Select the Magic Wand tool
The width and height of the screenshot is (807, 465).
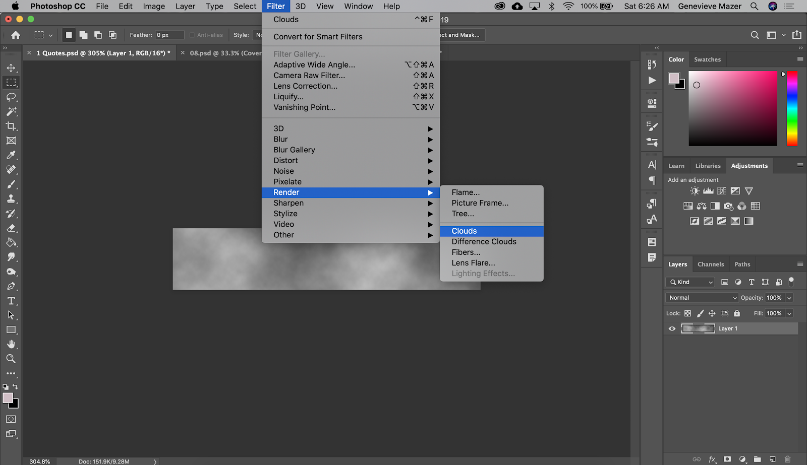[11, 111]
